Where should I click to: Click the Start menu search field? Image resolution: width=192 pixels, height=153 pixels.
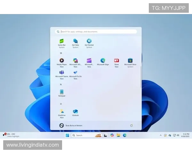click(x=96, y=32)
